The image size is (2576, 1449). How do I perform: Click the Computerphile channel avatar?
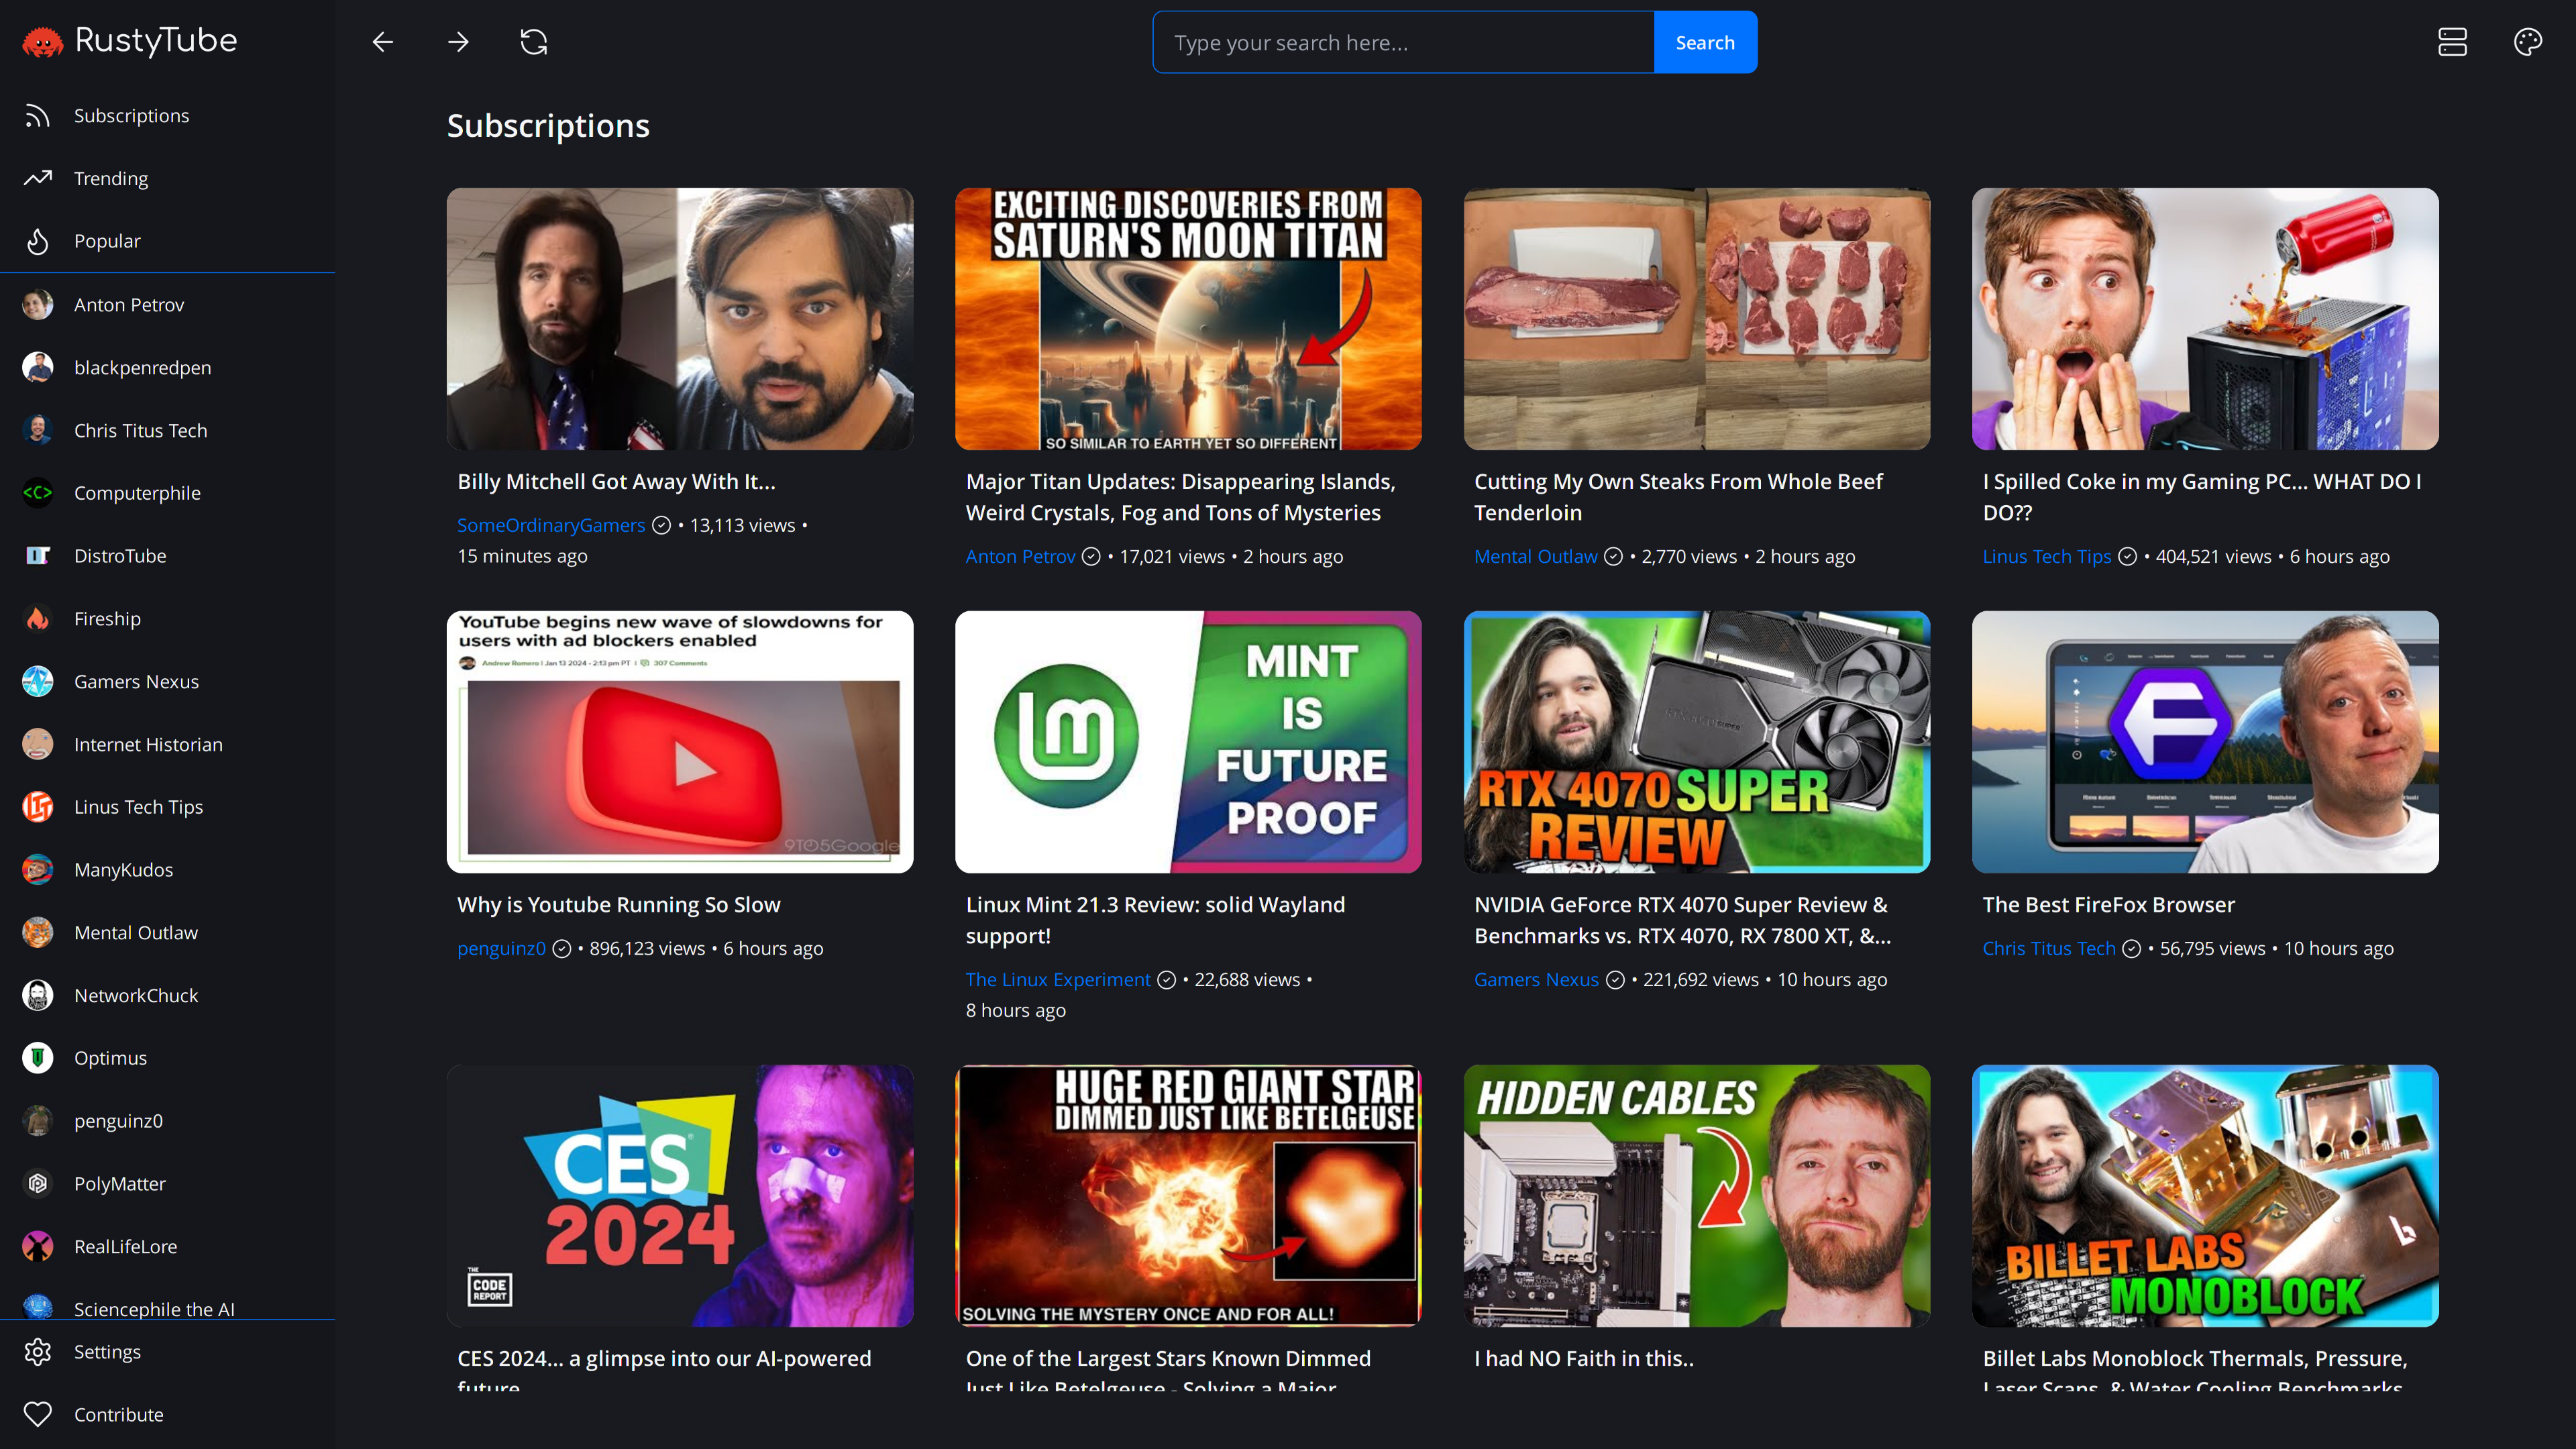click(38, 493)
